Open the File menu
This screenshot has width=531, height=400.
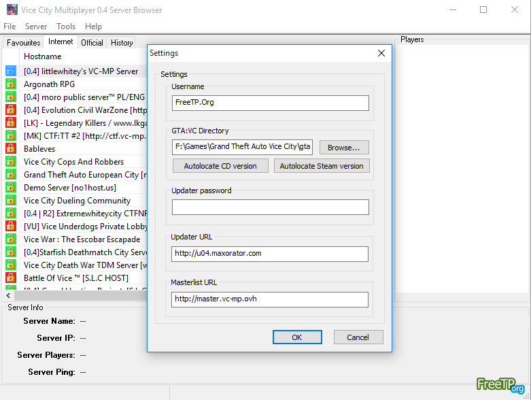10,27
